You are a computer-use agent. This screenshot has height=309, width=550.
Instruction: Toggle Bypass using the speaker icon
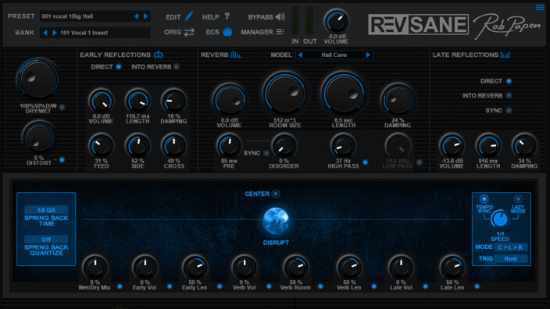point(280,17)
